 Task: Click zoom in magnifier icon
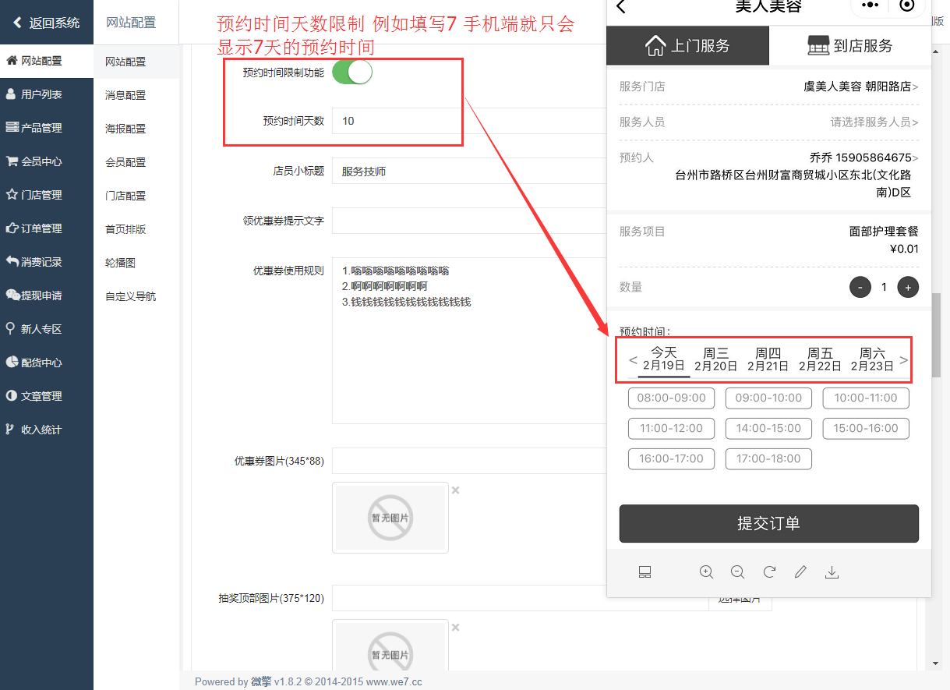[706, 572]
